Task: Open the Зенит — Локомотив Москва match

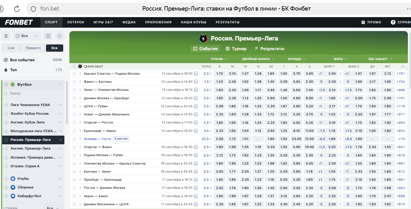Action: click(106, 90)
